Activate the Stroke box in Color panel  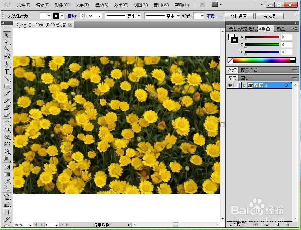coord(235,40)
